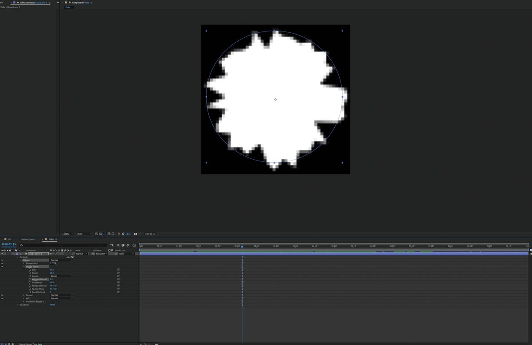Expand the Ellipse Path 1 group
This screenshot has width=532, height=345.
click(24, 263)
